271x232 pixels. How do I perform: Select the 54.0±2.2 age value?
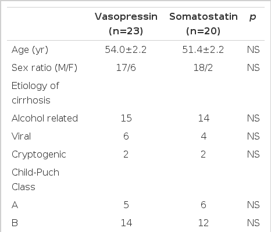pyautogui.click(x=126, y=49)
